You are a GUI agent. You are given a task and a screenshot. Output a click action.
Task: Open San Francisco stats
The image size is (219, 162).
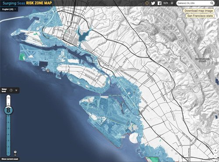pos(200,16)
